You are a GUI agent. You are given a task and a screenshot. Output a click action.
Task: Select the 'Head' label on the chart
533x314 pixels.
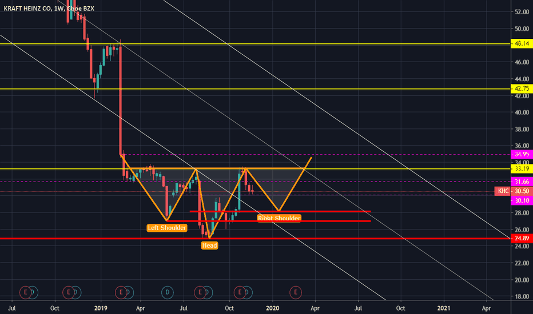[209, 245]
